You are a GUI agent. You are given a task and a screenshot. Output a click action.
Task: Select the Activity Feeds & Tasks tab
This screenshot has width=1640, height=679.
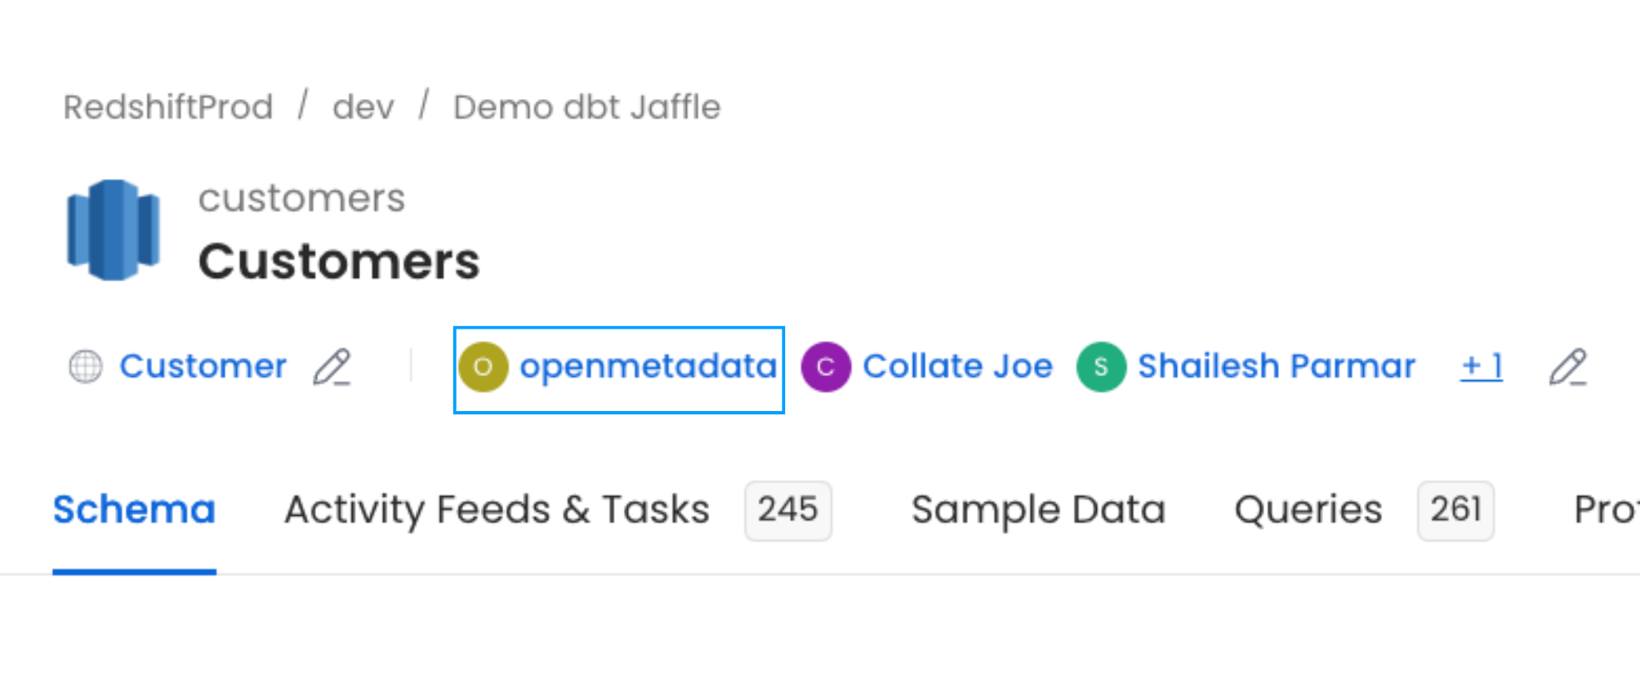(496, 509)
